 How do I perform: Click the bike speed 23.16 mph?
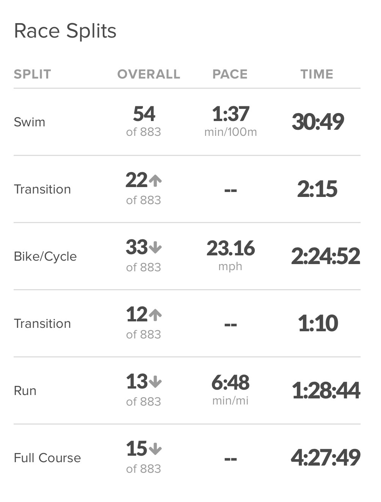click(230, 249)
